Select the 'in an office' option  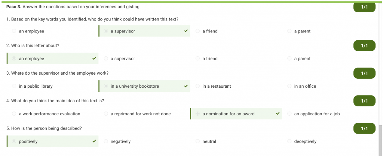pos(289,86)
